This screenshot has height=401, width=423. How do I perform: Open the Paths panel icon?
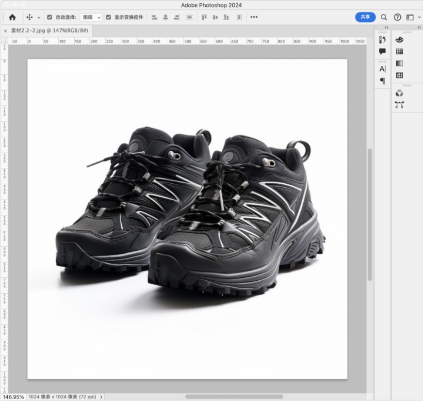tap(400, 105)
